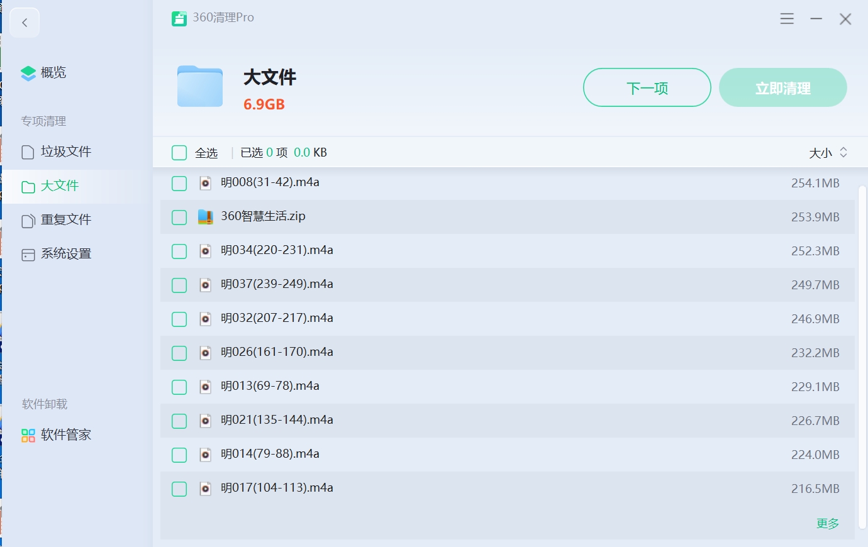Click the 大文件 folder icon in sidebar
This screenshot has height=547, width=868.
(x=28, y=187)
